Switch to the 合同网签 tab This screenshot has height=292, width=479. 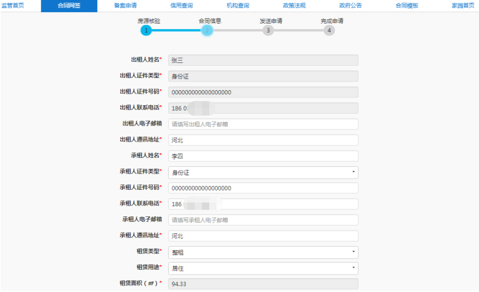(x=68, y=5)
